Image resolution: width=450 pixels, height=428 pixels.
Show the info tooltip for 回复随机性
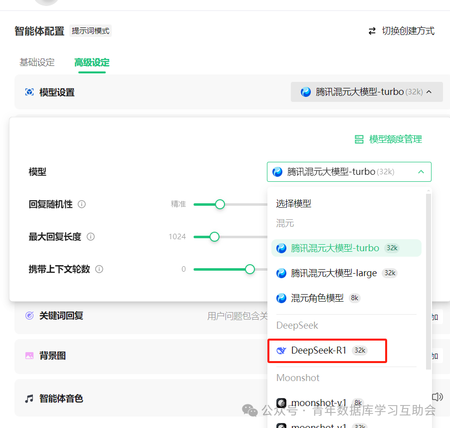point(82,204)
